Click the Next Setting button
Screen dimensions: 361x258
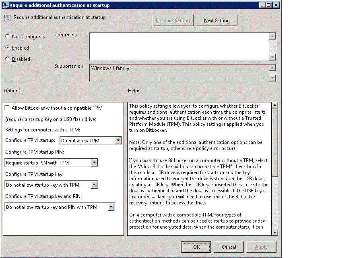tap(216, 20)
